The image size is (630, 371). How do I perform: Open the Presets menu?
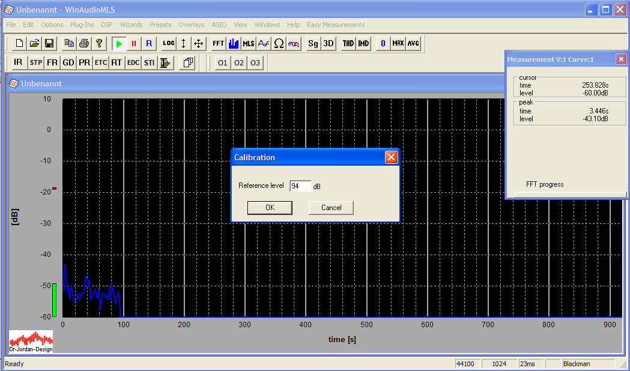[160, 25]
